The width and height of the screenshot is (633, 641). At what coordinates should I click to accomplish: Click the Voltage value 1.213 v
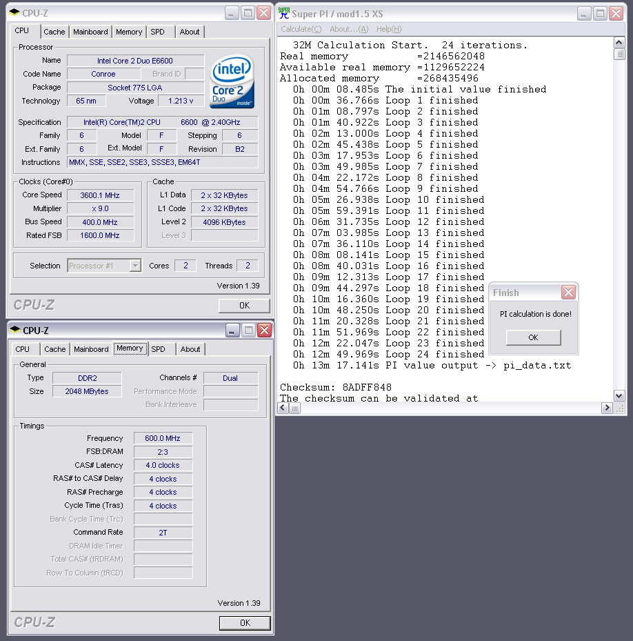[181, 101]
